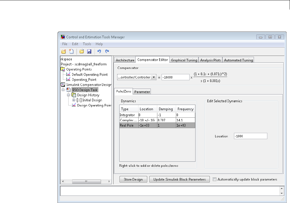Open the Help menu

click(99, 44)
